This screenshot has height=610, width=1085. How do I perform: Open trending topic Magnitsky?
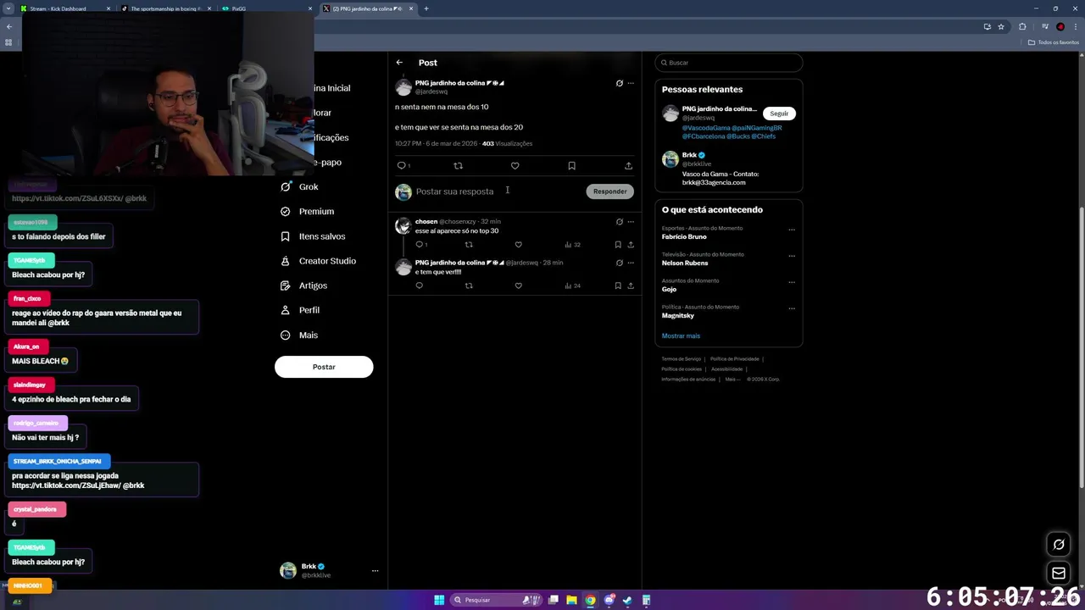[678, 316]
